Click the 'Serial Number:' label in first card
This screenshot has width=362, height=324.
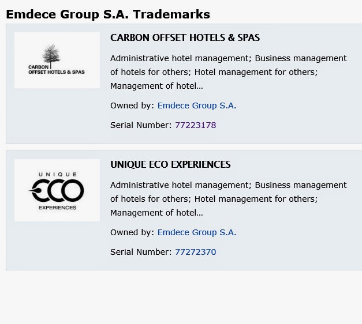[x=141, y=125]
